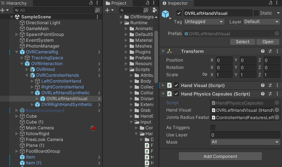
Task: Collapse the Scripts folder in Project
Action: [x=126, y=69]
